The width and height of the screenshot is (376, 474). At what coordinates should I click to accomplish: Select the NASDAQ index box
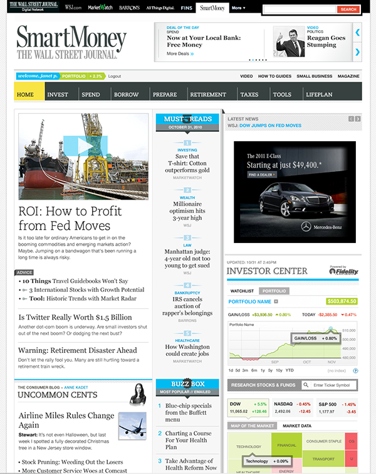(x=292, y=407)
